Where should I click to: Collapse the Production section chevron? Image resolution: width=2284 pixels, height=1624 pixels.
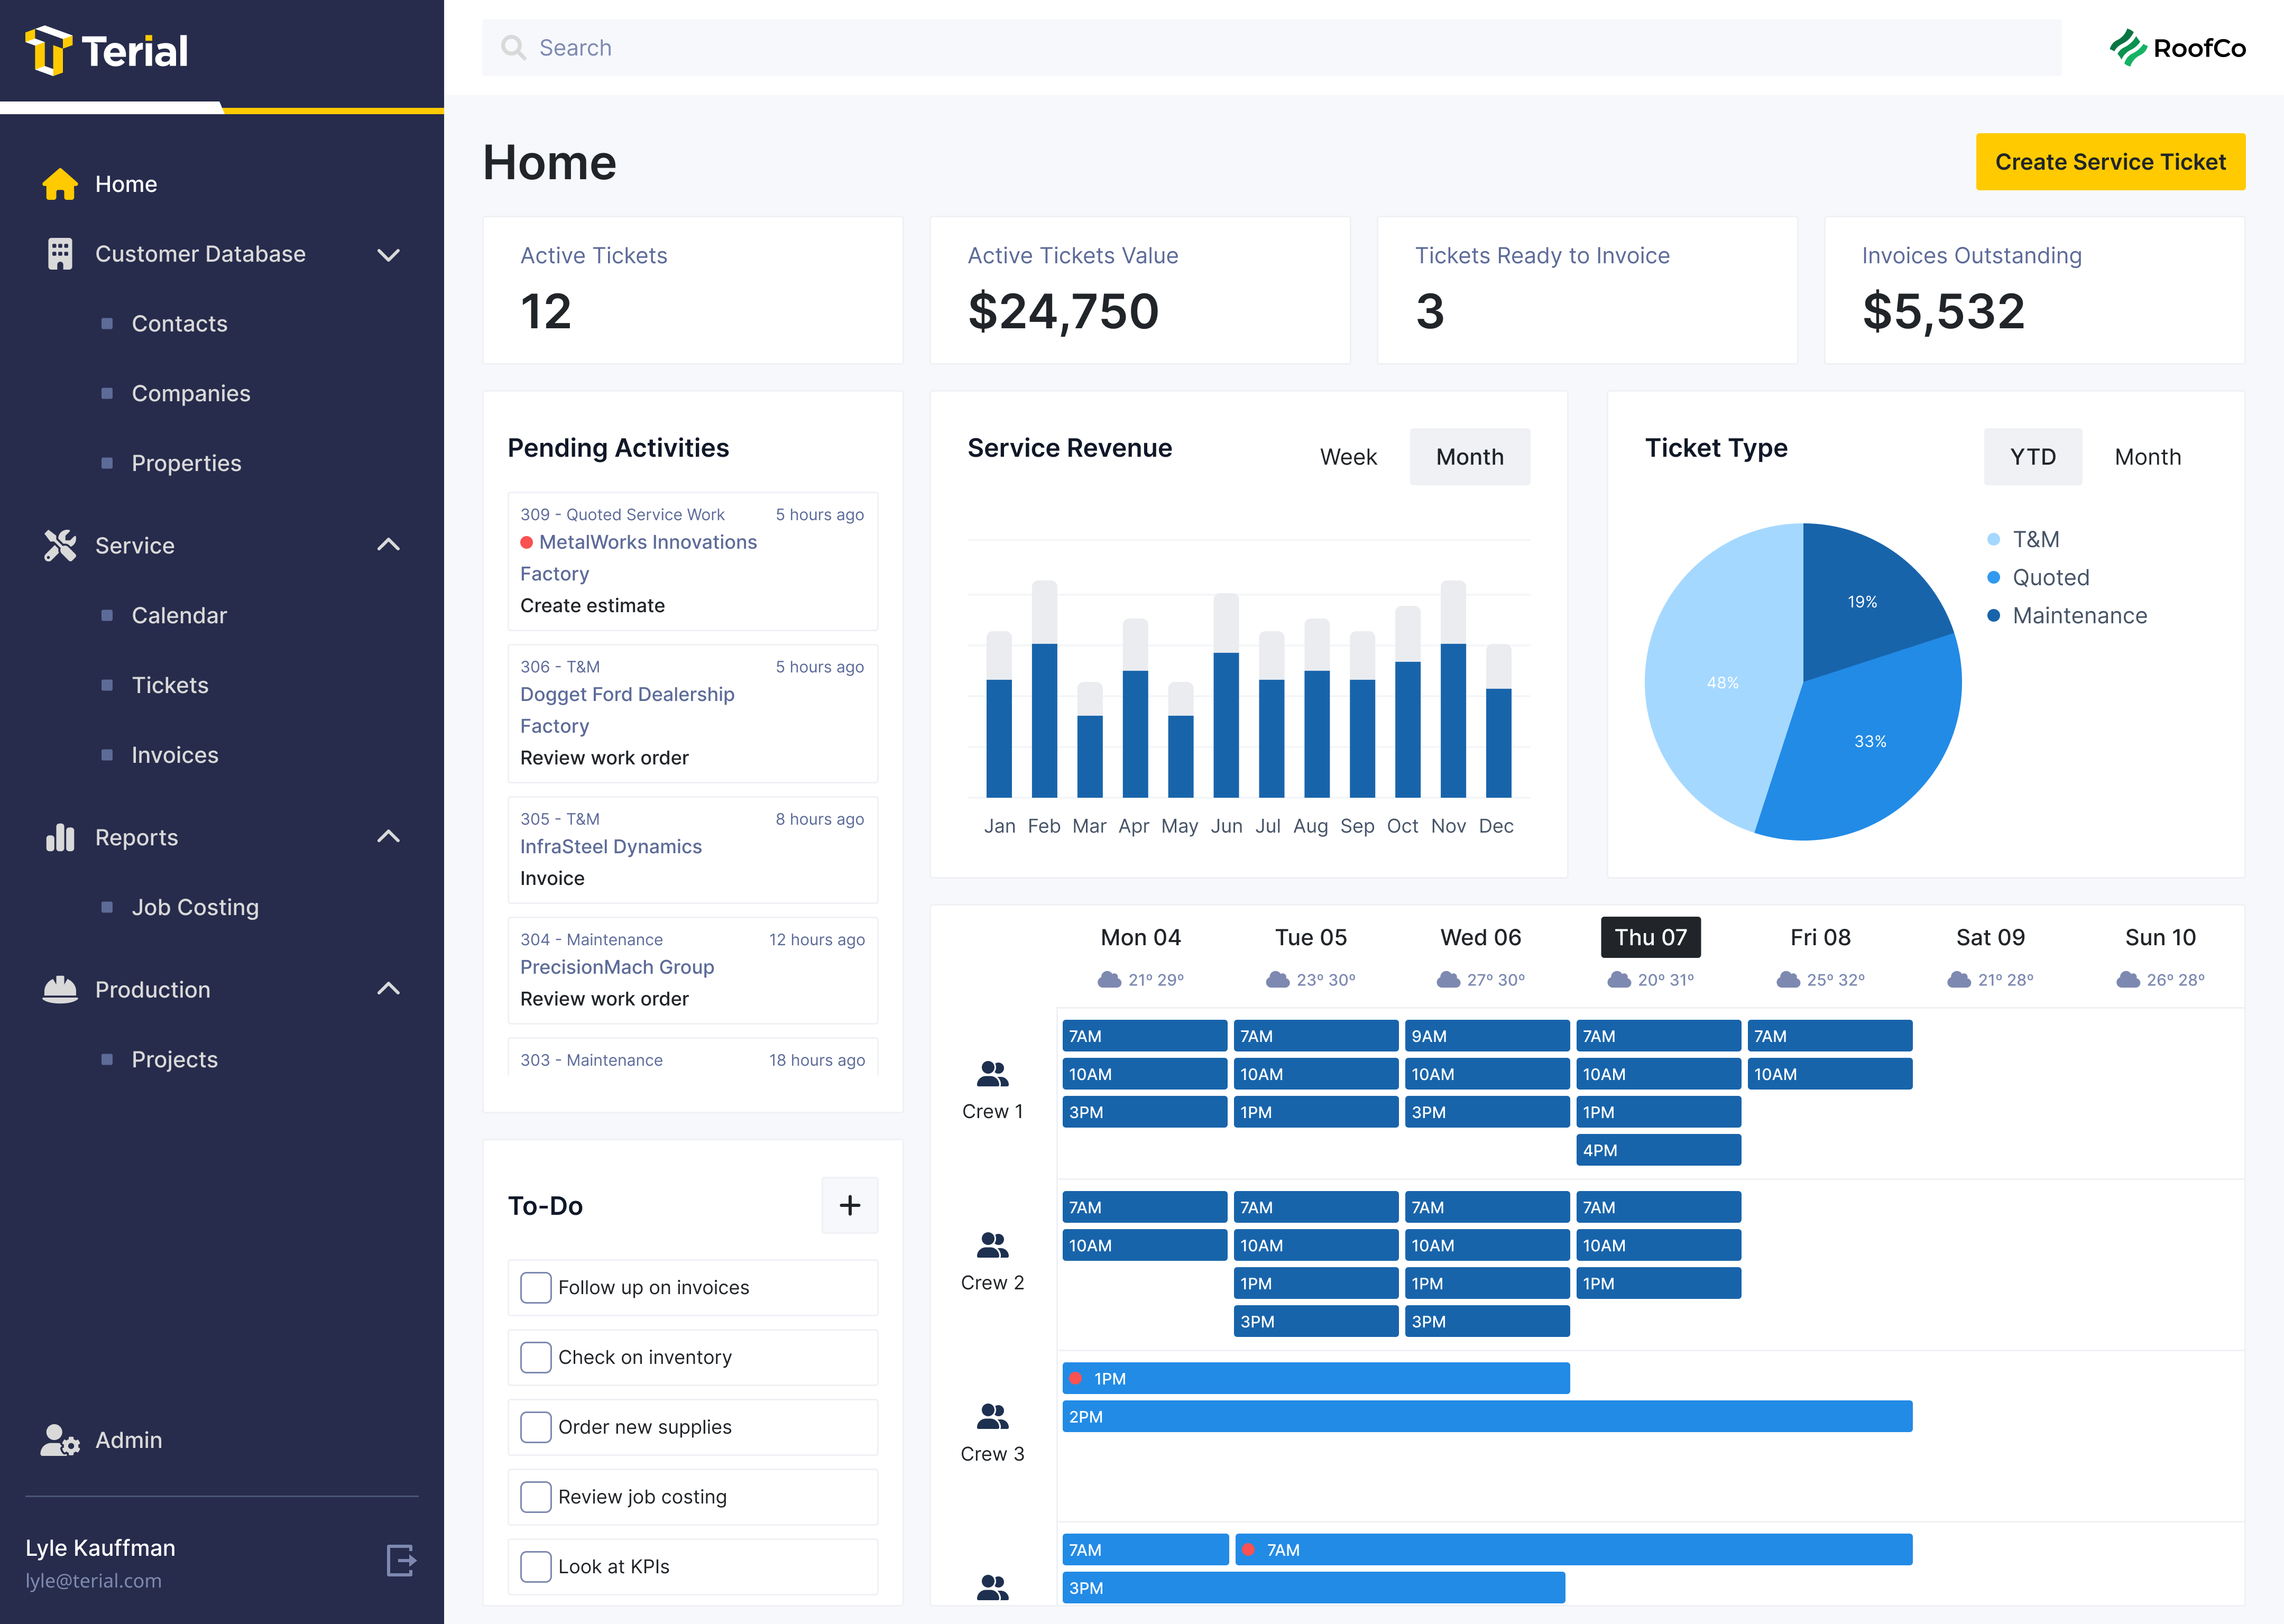388,988
